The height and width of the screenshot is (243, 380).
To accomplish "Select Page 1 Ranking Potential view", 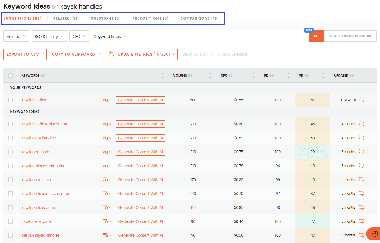I will coord(350,36).
